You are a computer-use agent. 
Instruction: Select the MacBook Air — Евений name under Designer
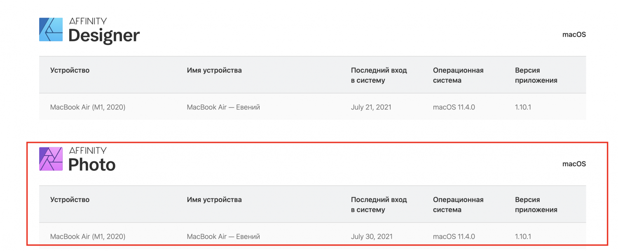pyautogui.click(x=223, y=107)
